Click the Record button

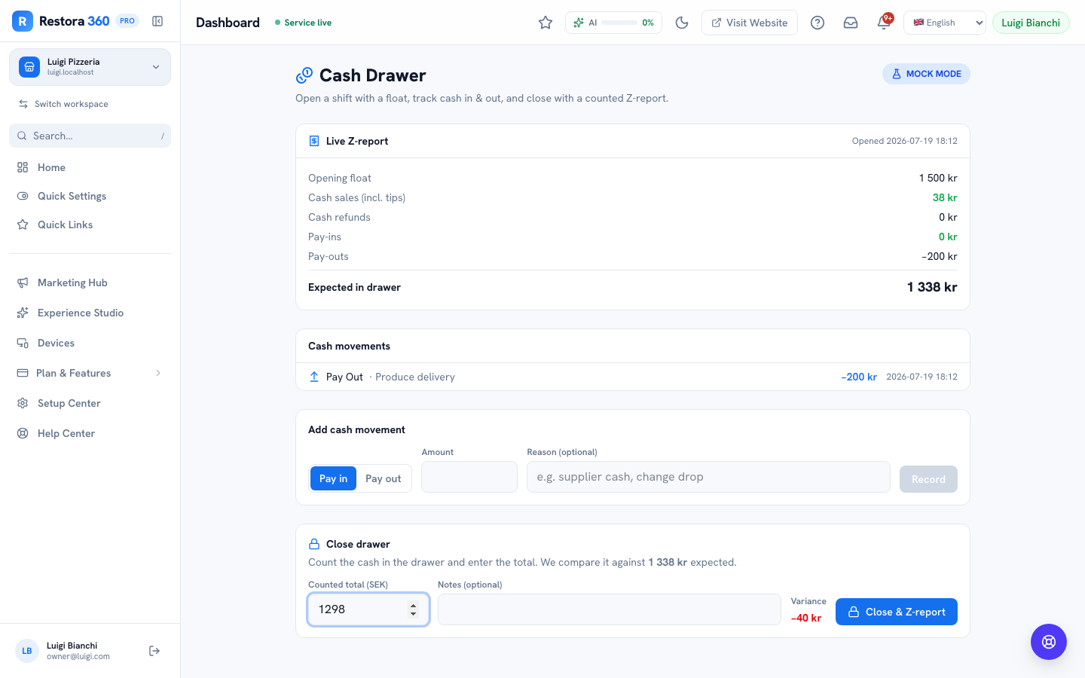pos(928,479)
